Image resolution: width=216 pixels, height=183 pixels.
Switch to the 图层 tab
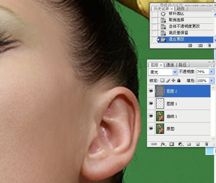[x=154, y=65]
